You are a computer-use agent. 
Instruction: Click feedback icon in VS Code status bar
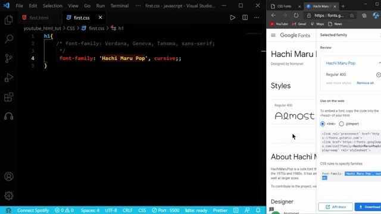247,210
